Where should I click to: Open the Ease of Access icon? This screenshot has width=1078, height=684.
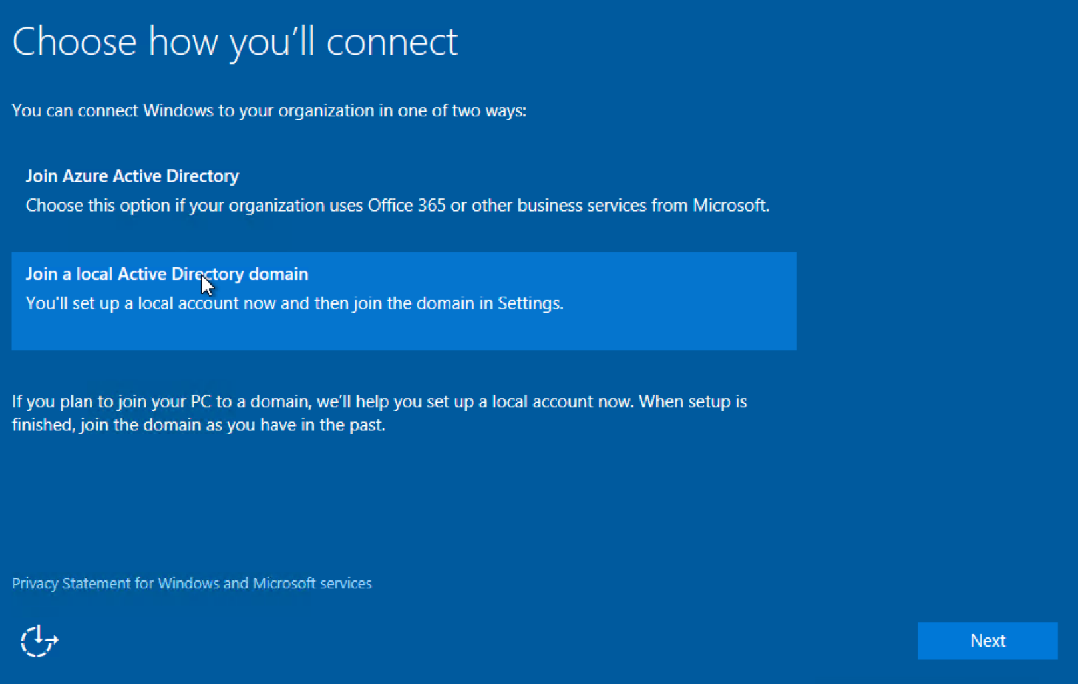(39, 641)
